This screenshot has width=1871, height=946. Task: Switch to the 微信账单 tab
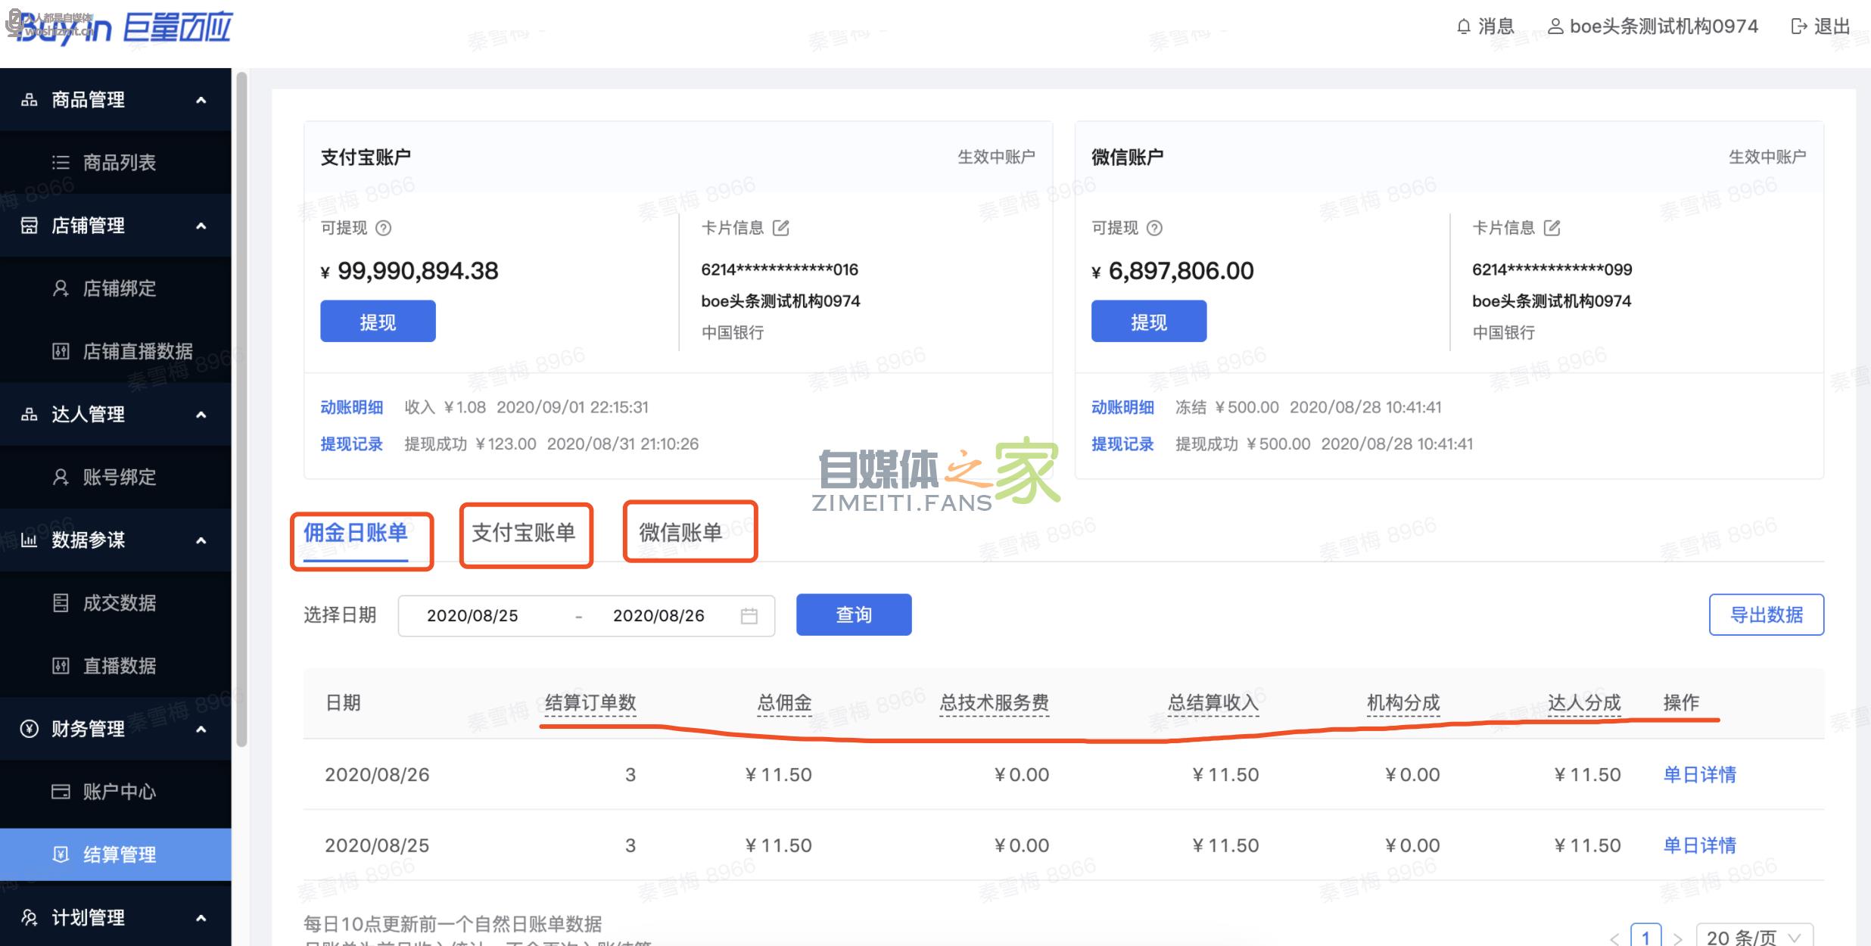click(680, 533)
